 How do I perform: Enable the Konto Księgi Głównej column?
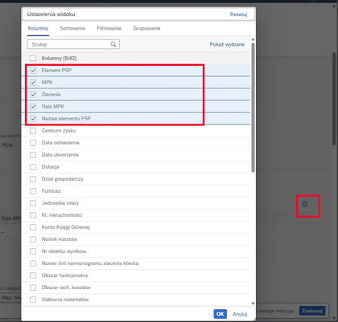33,227
